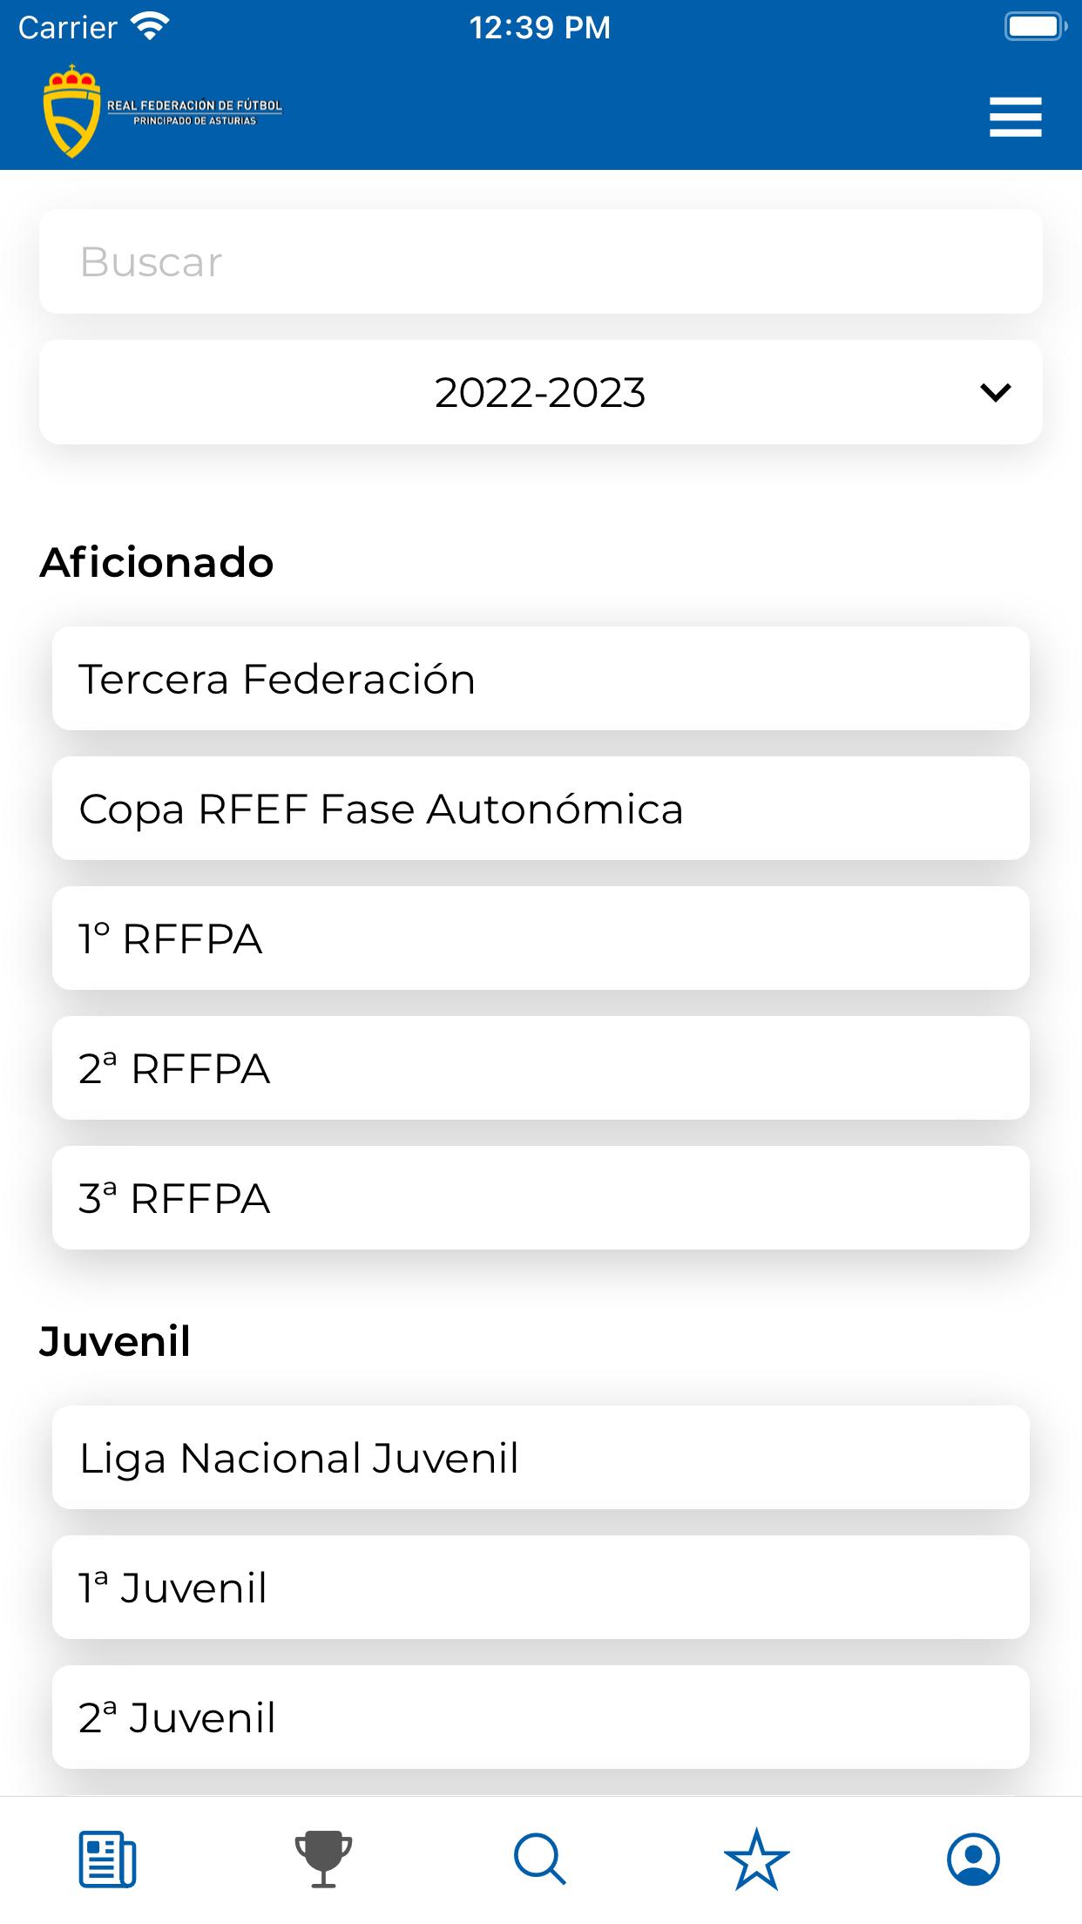Tap the battery status indicator

1035,27
